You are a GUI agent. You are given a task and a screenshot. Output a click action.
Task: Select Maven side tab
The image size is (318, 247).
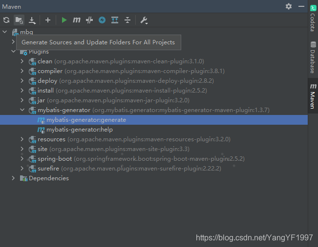click(x=313, y=96)
